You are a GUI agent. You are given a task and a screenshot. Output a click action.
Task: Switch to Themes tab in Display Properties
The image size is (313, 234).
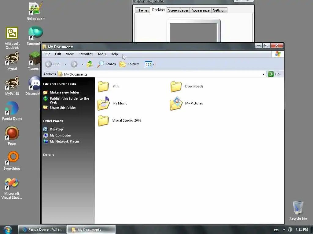click(x=143, y=10)
